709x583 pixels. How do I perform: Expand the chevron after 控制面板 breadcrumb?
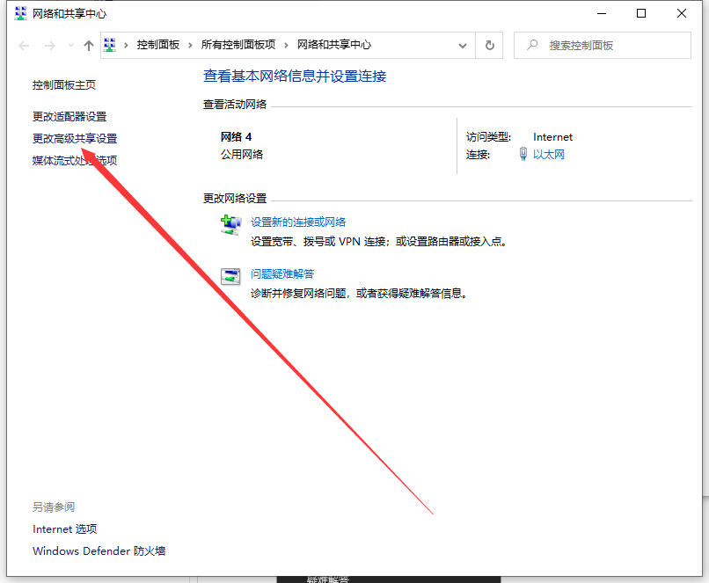[191, 45]
